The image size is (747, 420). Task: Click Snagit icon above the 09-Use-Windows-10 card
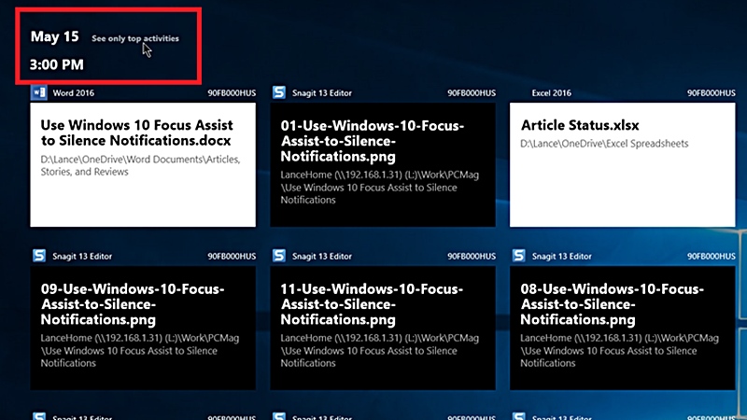click(x=38, y=256)
